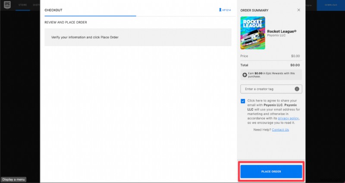The height and width of the screenshot is (183, 345).
Task: Click the Place Order button
Action: [x=271, y=171]
